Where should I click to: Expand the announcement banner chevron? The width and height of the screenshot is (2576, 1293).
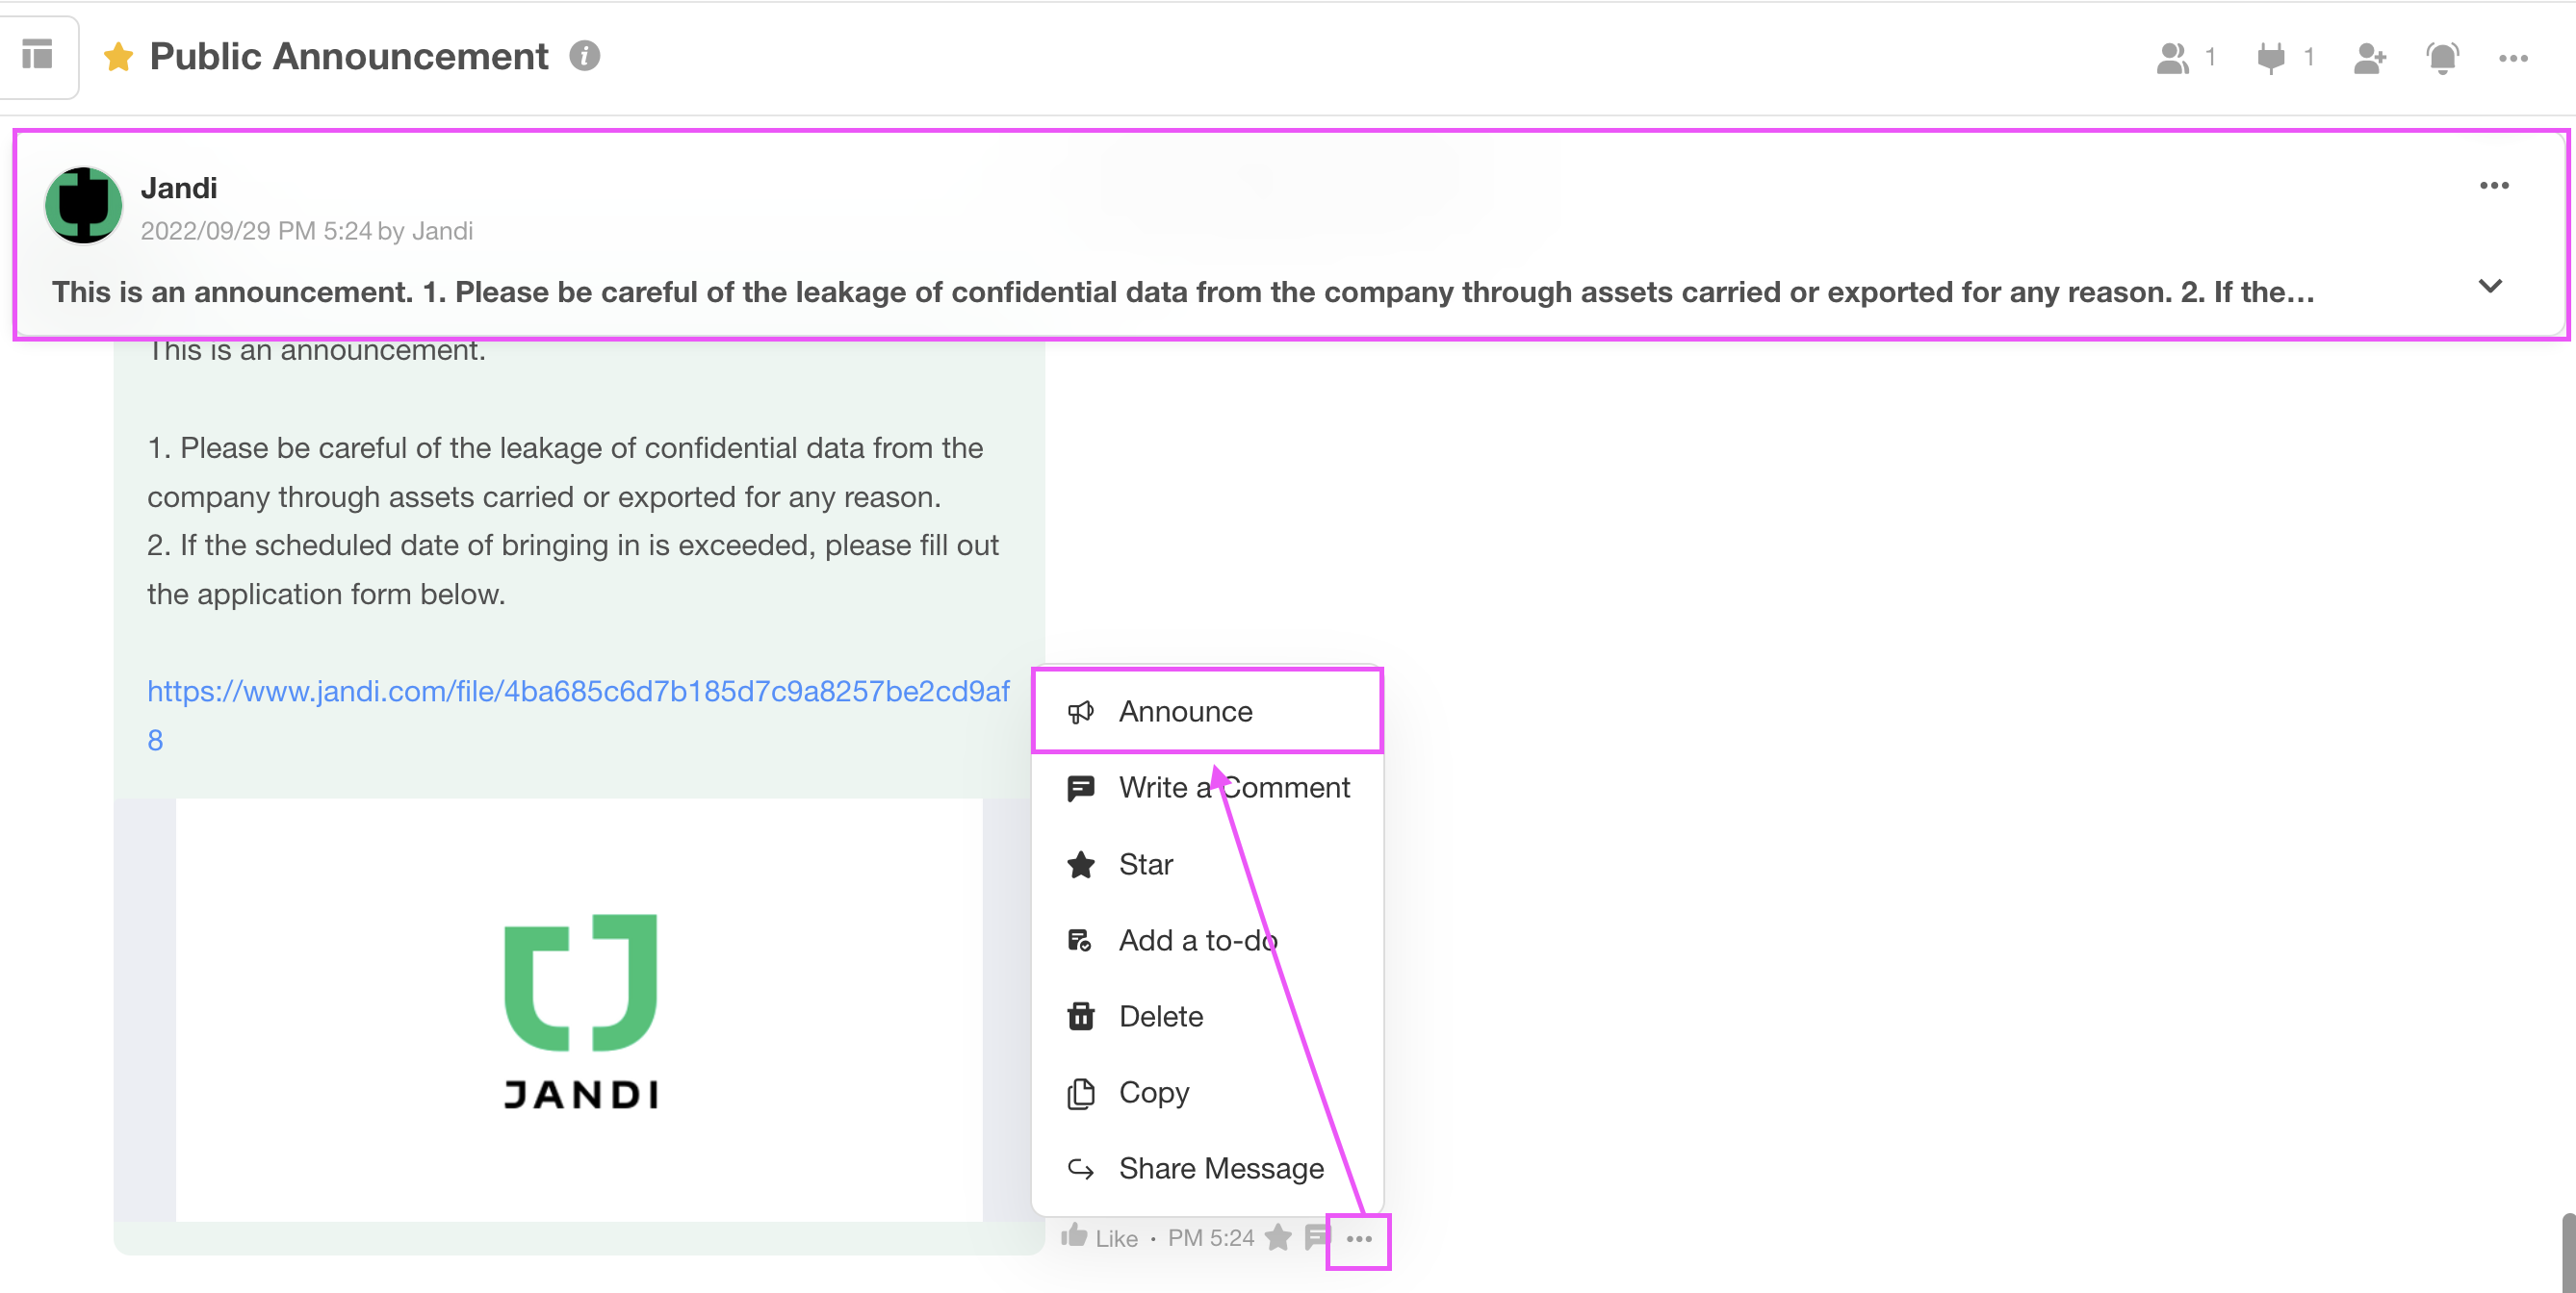coord(2490,287)
